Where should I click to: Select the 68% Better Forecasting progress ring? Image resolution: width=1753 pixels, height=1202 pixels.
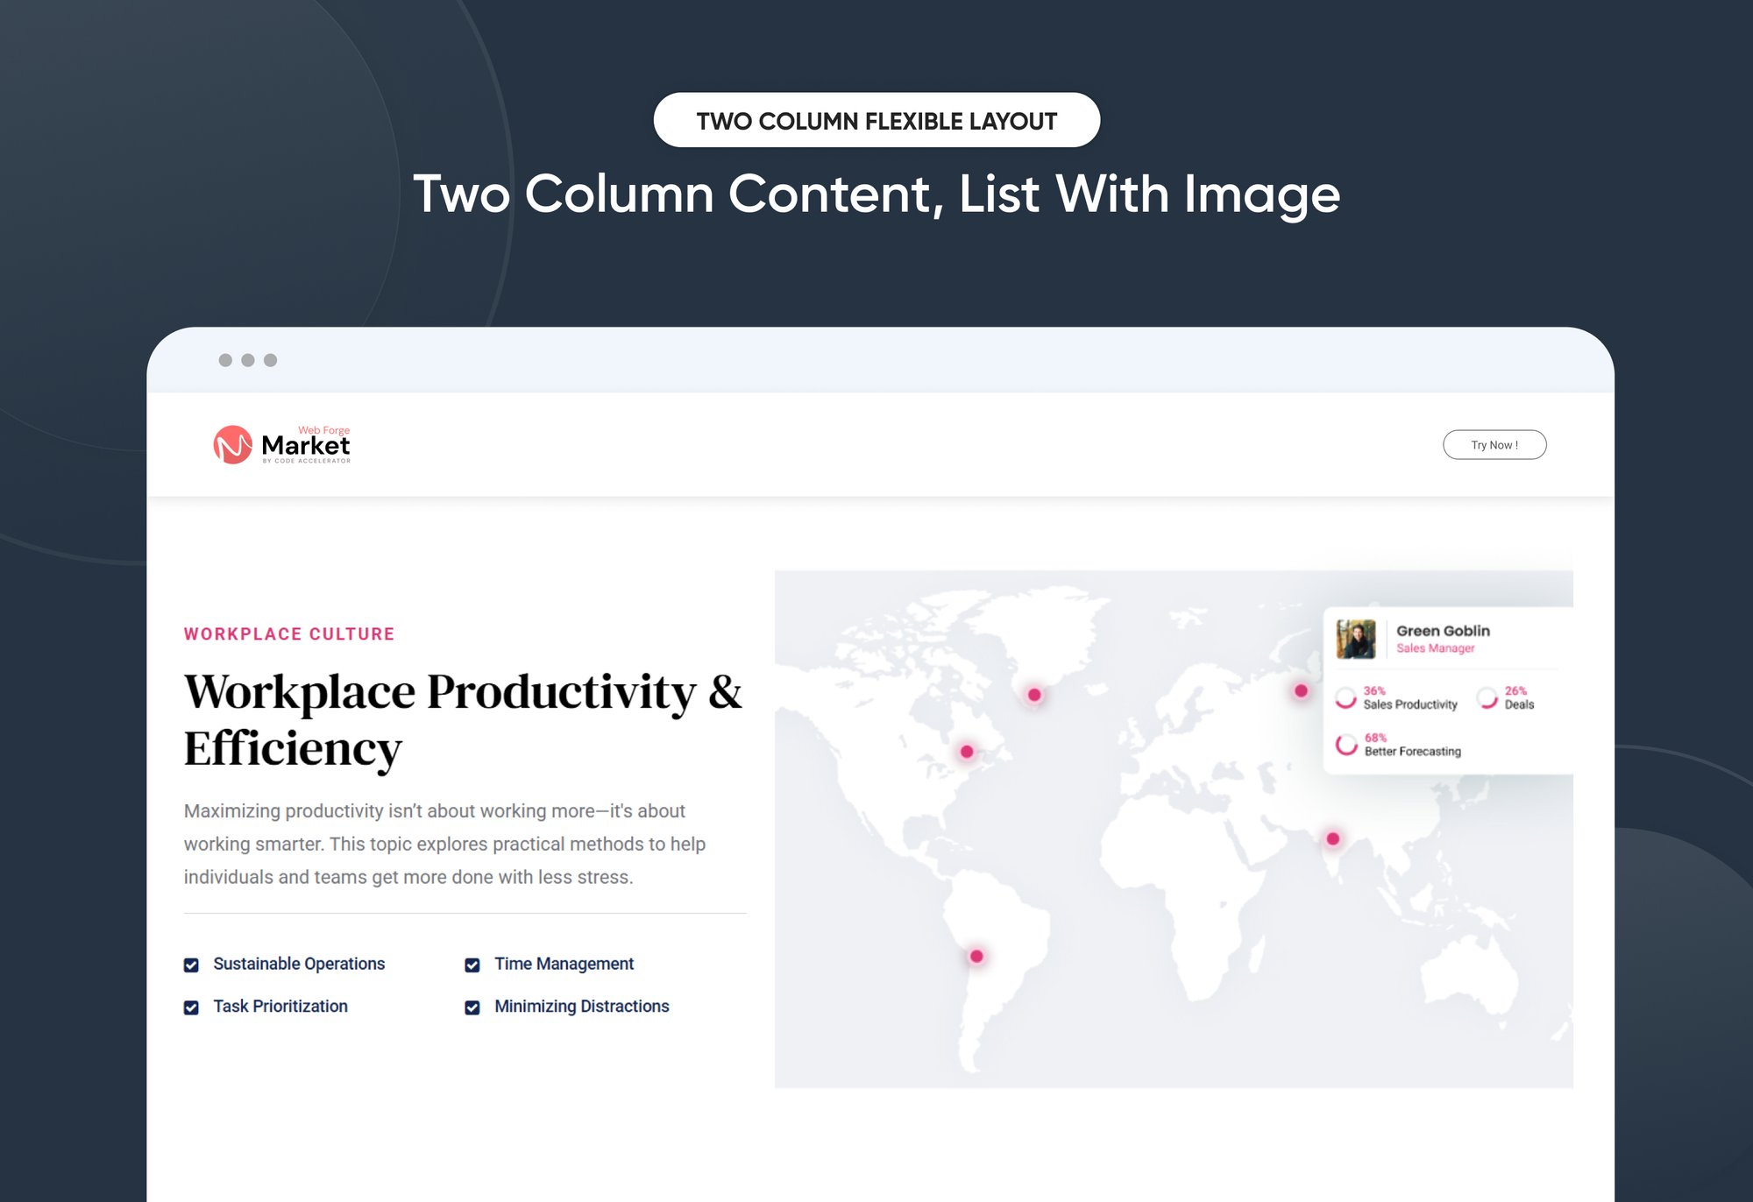point(1346,745)
